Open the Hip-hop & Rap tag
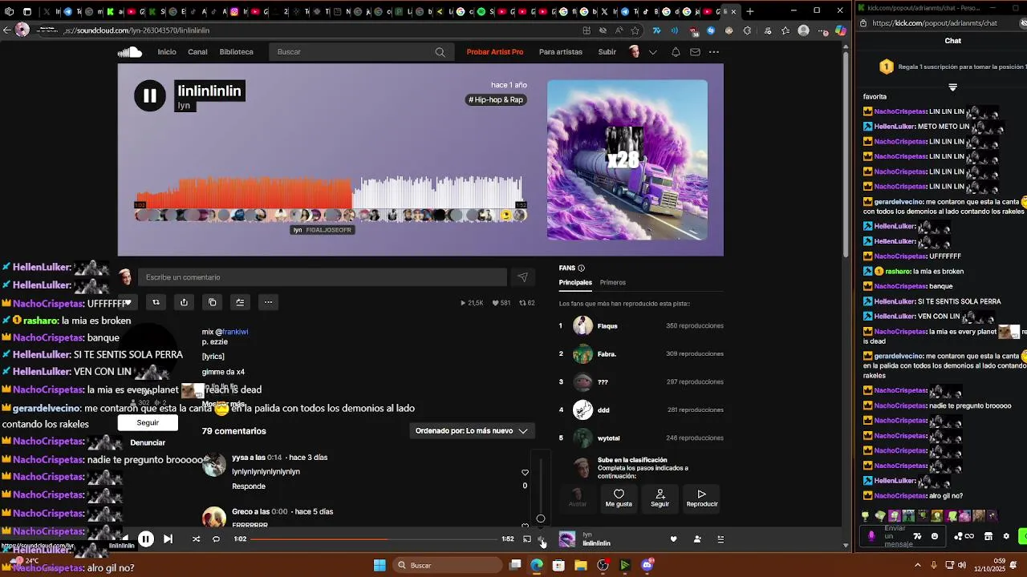 [x=497, y=99]
